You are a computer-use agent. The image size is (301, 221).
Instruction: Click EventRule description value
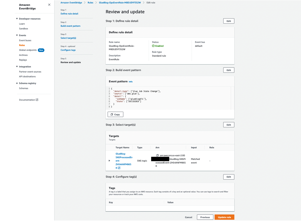tap(114, 60)
